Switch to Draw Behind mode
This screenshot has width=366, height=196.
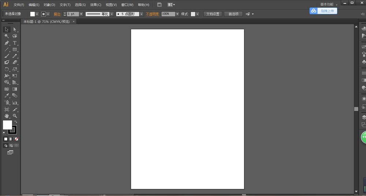click(11, 145)
